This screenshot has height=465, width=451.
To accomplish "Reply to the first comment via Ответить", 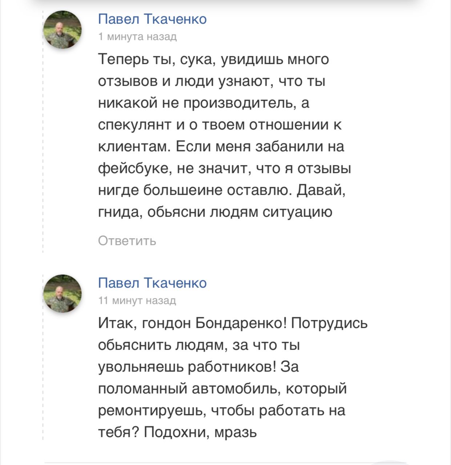I will tap(127, 241).
